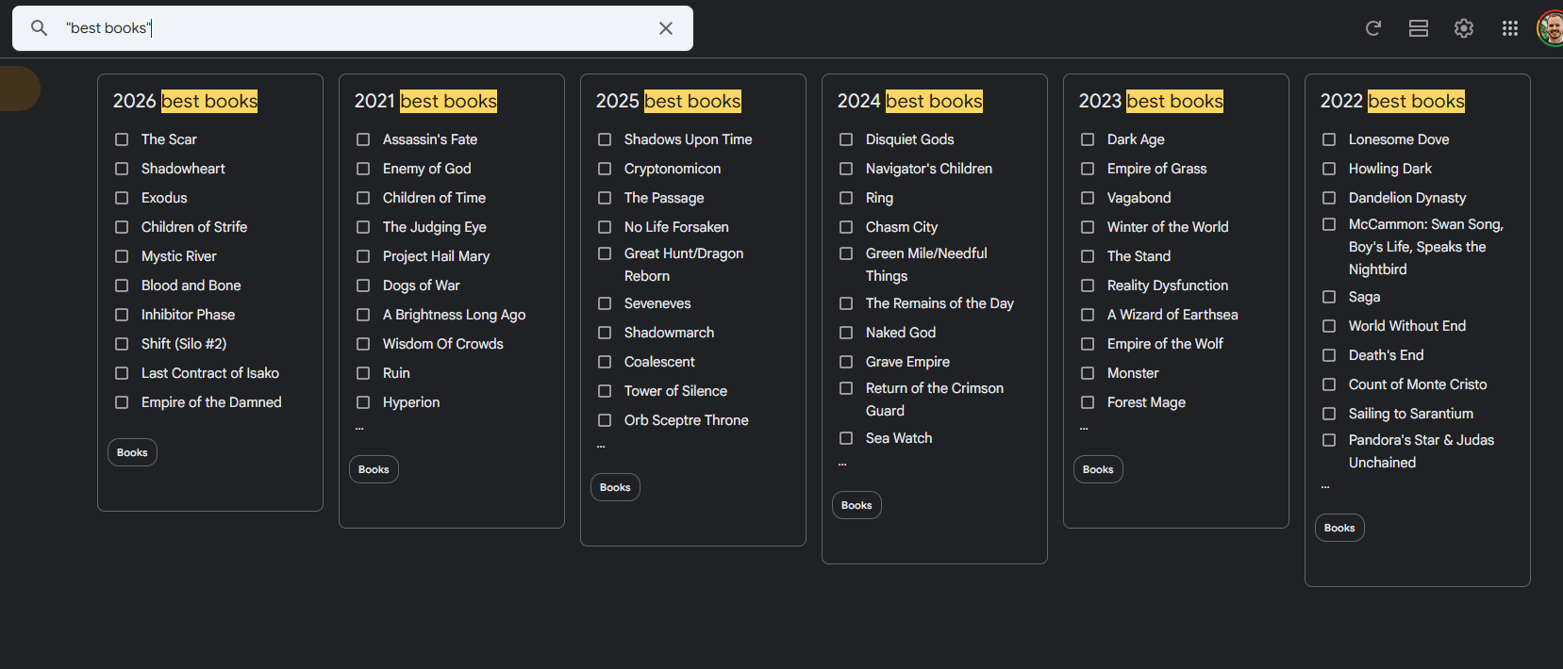Image resolution: width=1563 pixels, height=669 pixels.
Task: Expand 2025 note's hidden items ellipsis
Action: [x=601, y=447]
